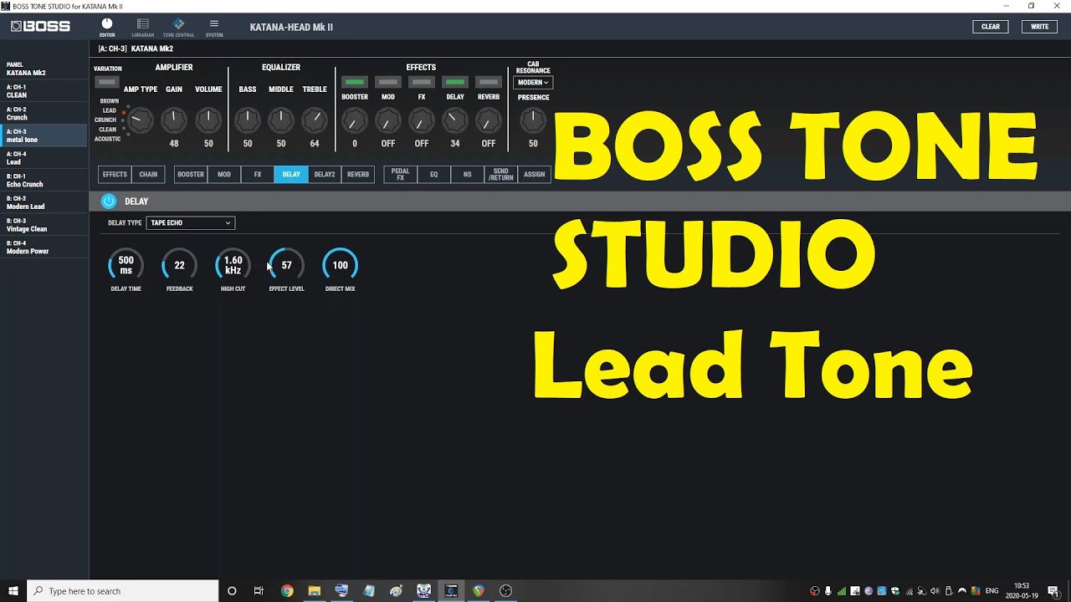Select the Chain tab

tap(148, 175)
